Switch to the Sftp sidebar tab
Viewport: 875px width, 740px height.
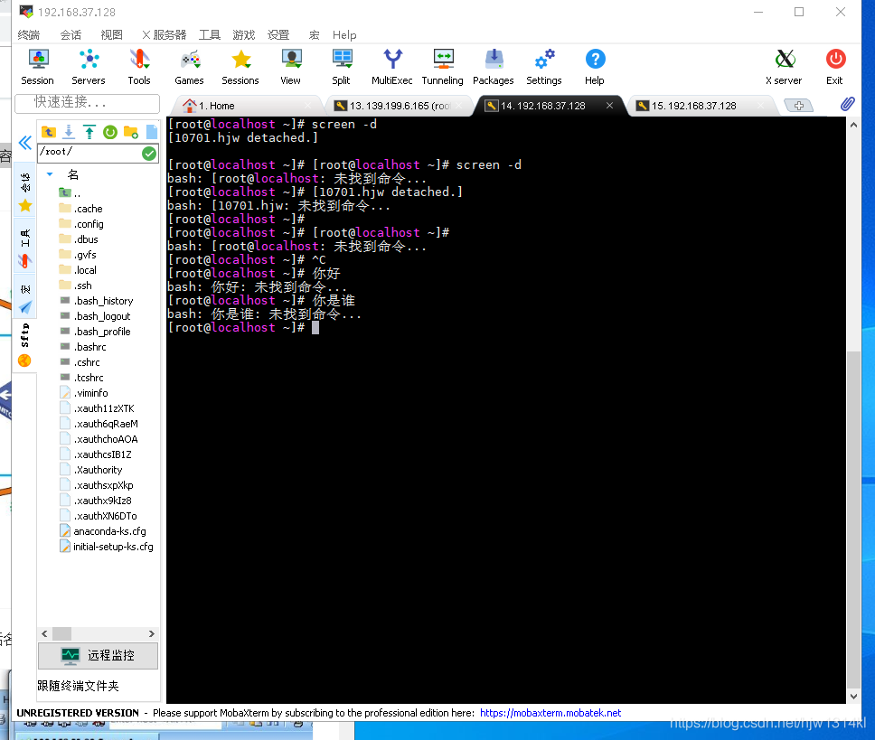[25, 344]
